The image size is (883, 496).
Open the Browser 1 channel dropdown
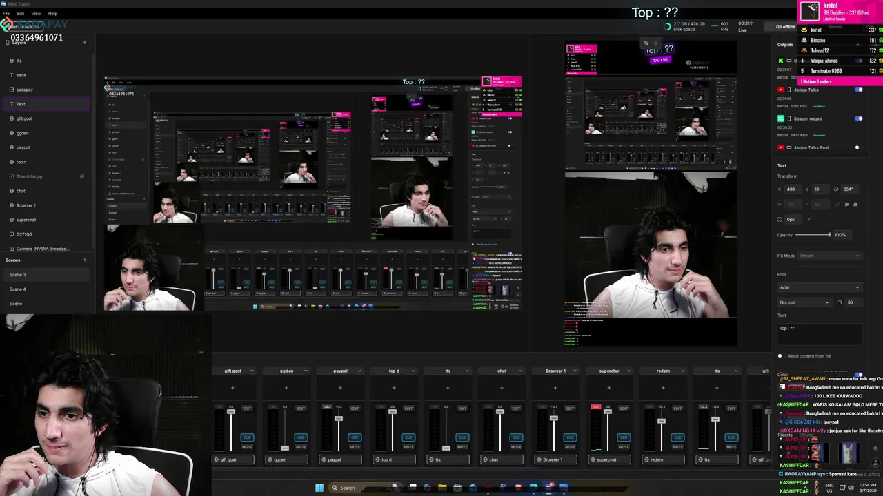[x=575, y=371]
